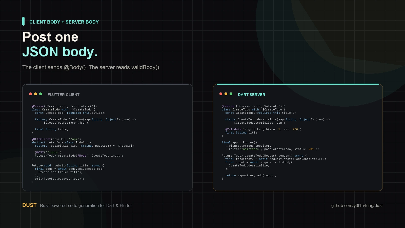
Task: Click the green dot in Flutter Client window
Action: pos(40,94)
